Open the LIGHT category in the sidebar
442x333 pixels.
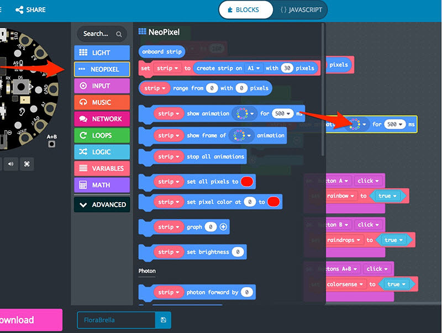click(x=102, y=52)
